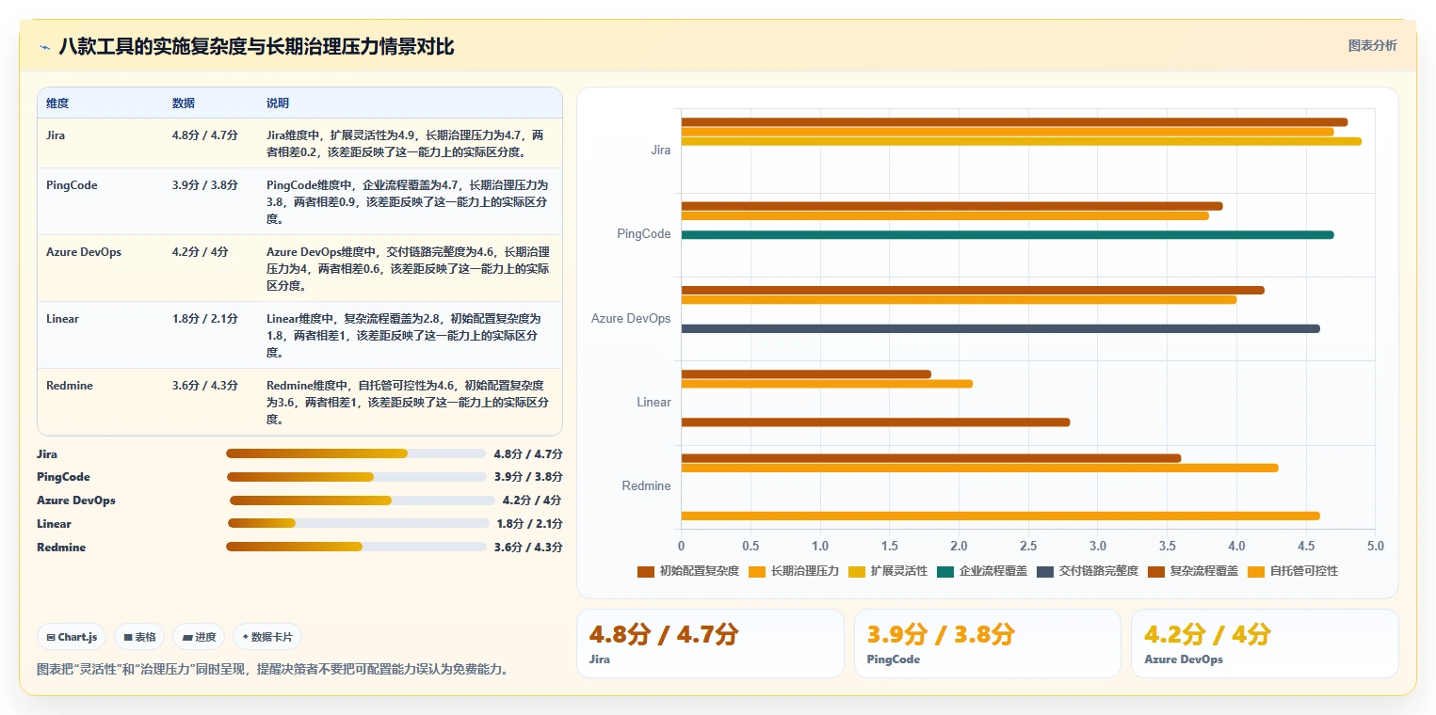Screen dimensions: 1436x715
Task: Click the progress value 1.8分 / 2.1分 beside Linear bar
Action: [529, 524]
